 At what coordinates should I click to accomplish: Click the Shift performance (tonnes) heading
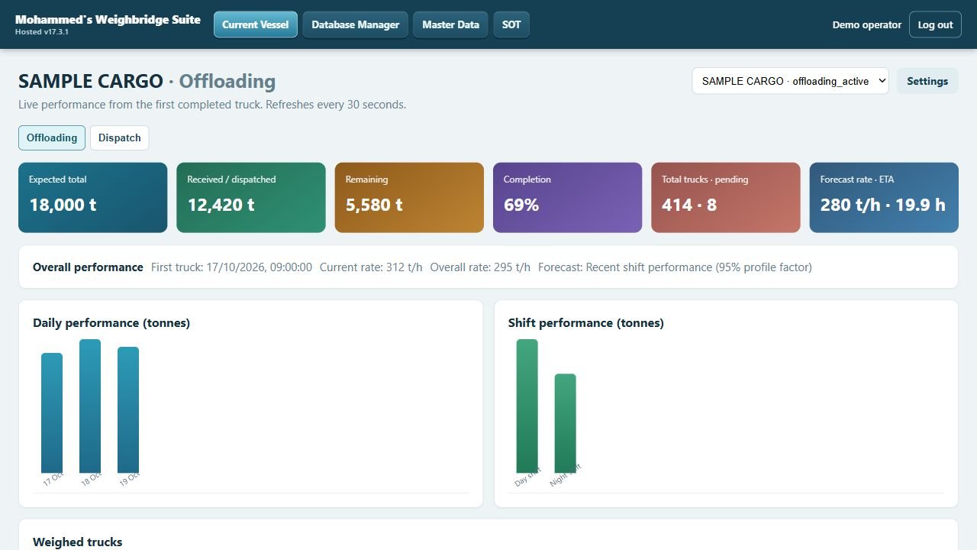586,323
